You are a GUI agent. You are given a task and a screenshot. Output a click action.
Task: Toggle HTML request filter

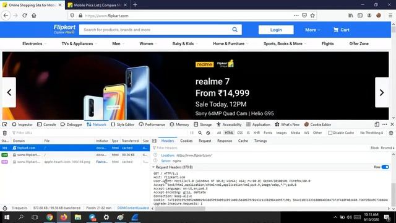pyautogui.click(x=229, y=133)
